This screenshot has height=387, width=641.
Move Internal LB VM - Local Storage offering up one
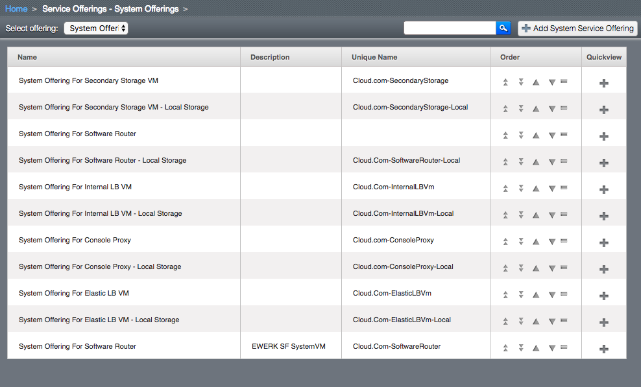coord(536,215)
